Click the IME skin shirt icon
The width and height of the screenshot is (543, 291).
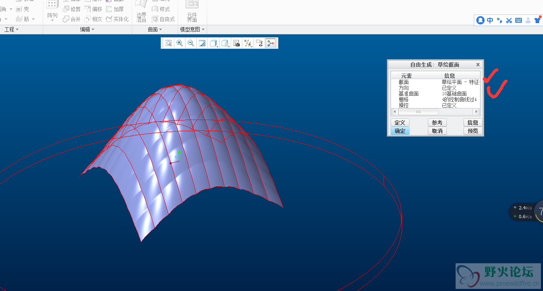(538, 20)
